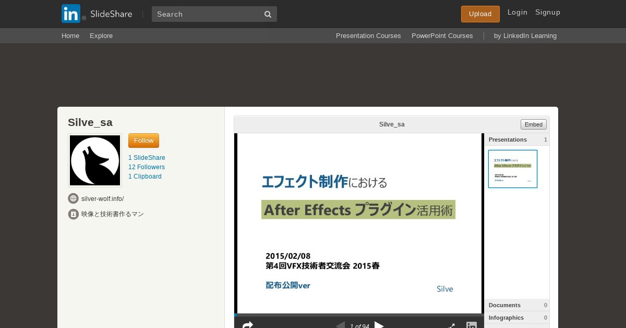Go to previous slide arrow

click(340, 325)
